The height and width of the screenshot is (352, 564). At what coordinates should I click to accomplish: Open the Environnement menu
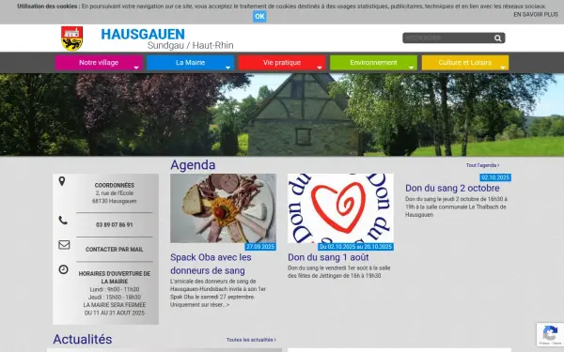[x=373, y=63]
